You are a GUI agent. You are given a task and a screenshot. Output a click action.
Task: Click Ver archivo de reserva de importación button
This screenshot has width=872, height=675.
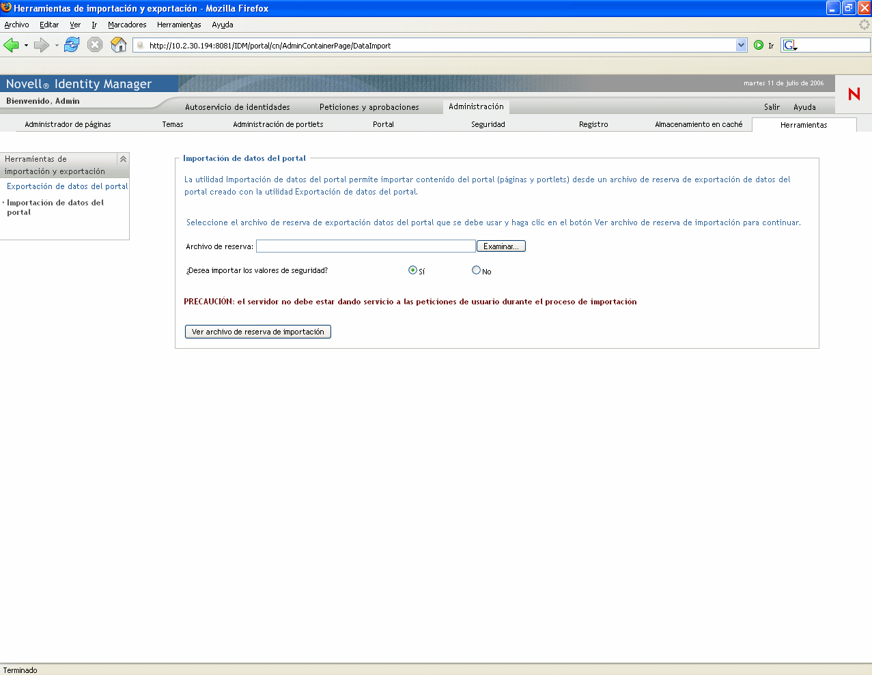(x=258, y=332)
